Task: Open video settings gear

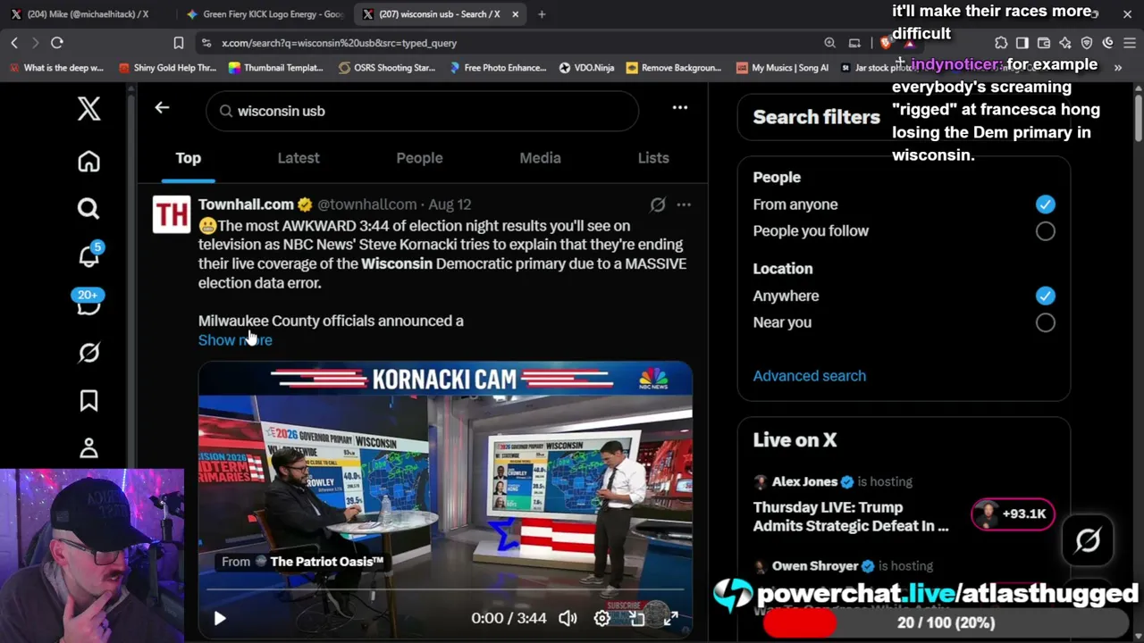Action: pos(602,618)
